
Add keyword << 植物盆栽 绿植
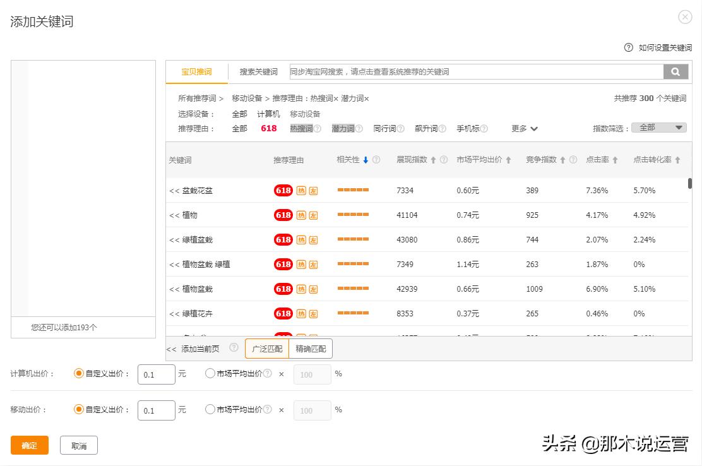point(199,264)
